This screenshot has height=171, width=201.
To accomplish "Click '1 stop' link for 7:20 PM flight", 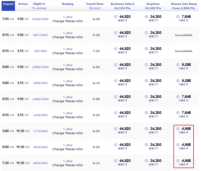I will click(x=68, y=161).
